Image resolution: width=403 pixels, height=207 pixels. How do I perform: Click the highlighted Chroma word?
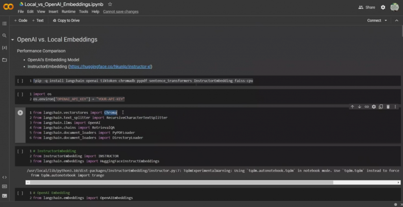point(111,113)
